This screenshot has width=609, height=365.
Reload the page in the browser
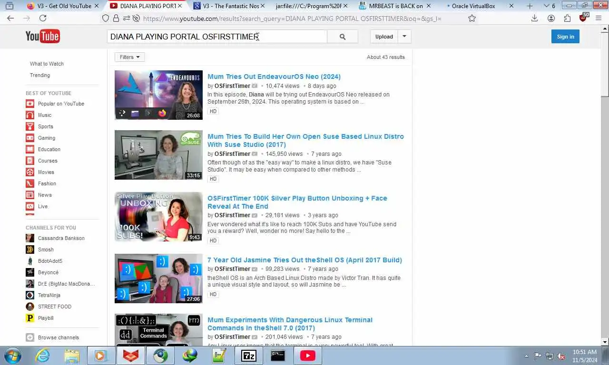coord(43,18)
